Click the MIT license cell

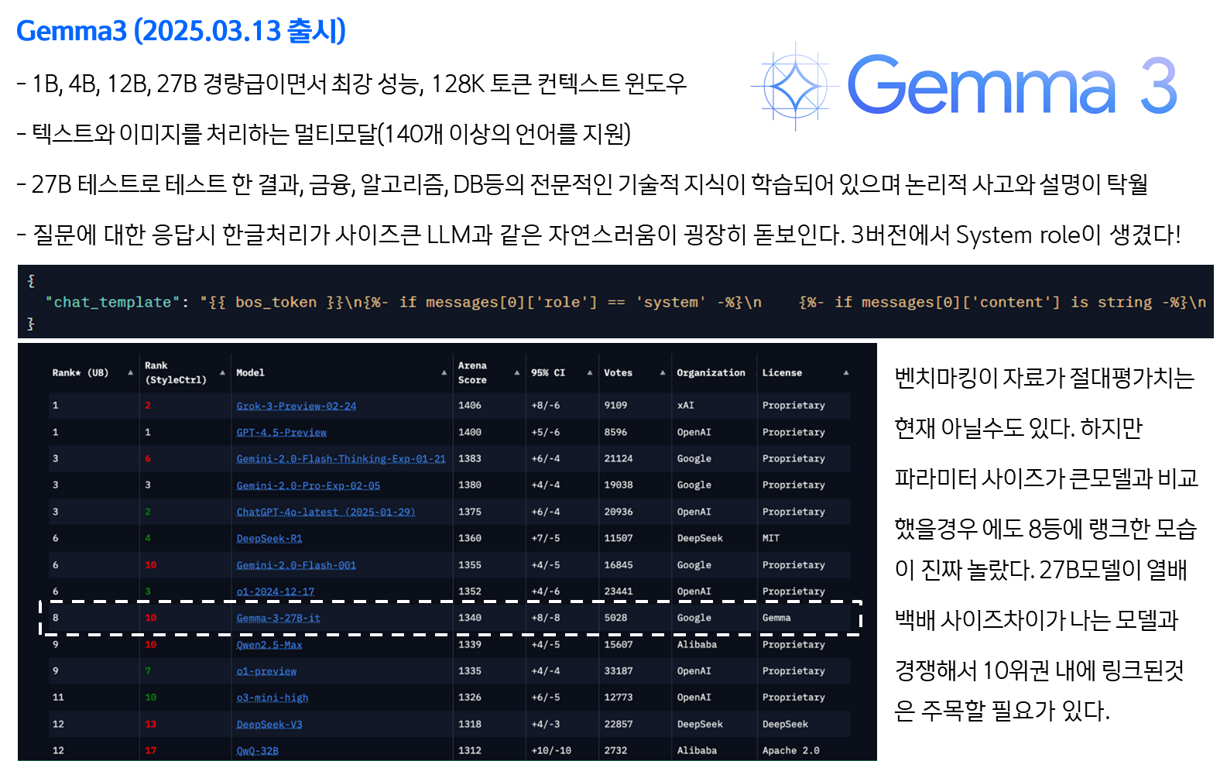tap(771, 539)
